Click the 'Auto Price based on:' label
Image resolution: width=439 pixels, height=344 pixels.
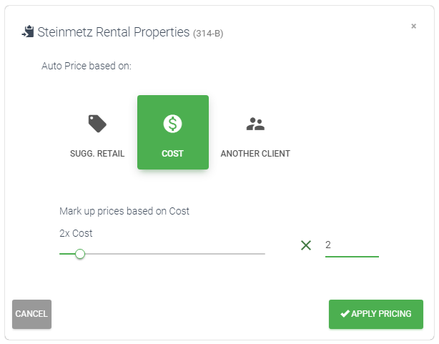(87, 66)
